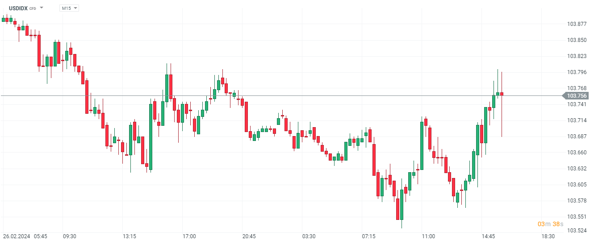Click the 103.660 price axis label
594x244 pixels.
[577, 153]
